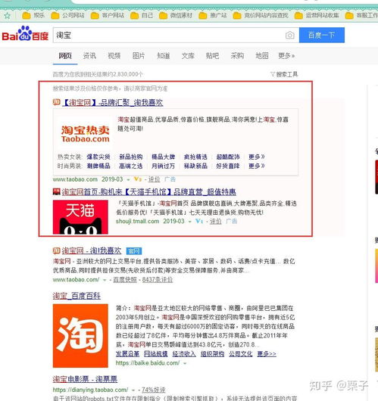Open the 发展沿革 sublink
Screen dimensions: 378x401
[127, 354]
